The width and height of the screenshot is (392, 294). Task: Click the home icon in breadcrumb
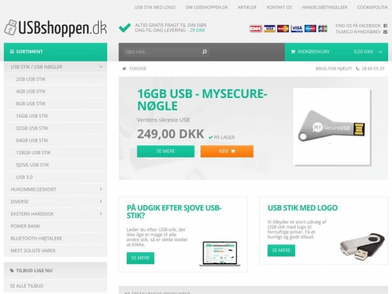pyautogui.click(x=124, y=69)
